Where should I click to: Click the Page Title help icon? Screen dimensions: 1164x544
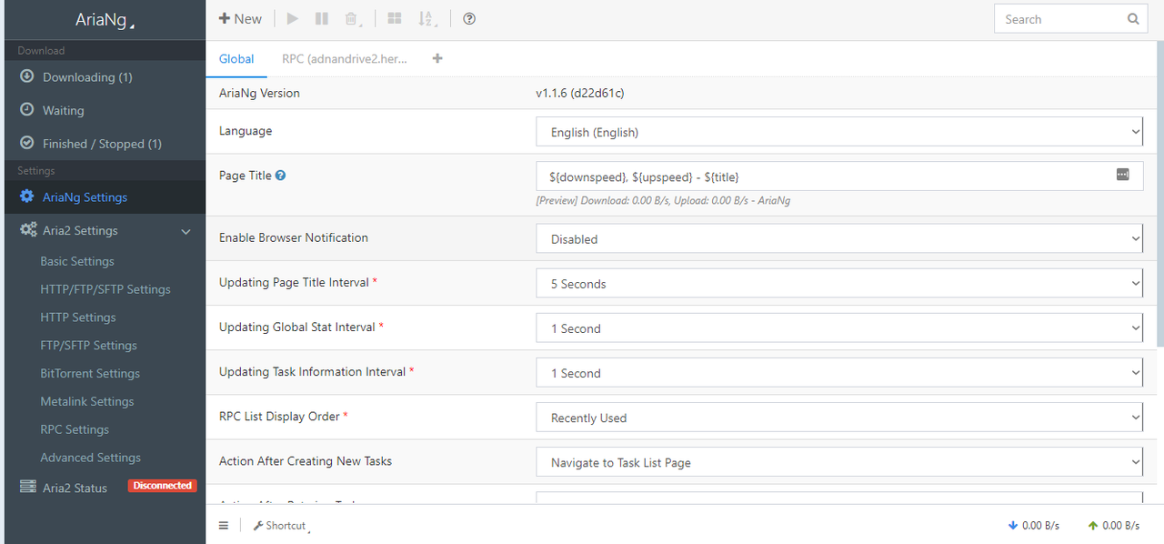point(280,176)
